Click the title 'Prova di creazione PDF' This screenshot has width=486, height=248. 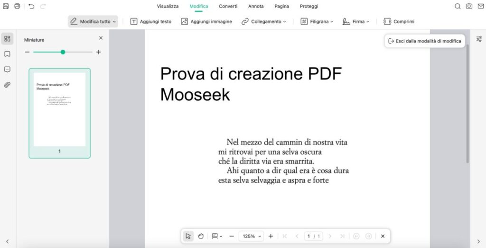[251, 74]
